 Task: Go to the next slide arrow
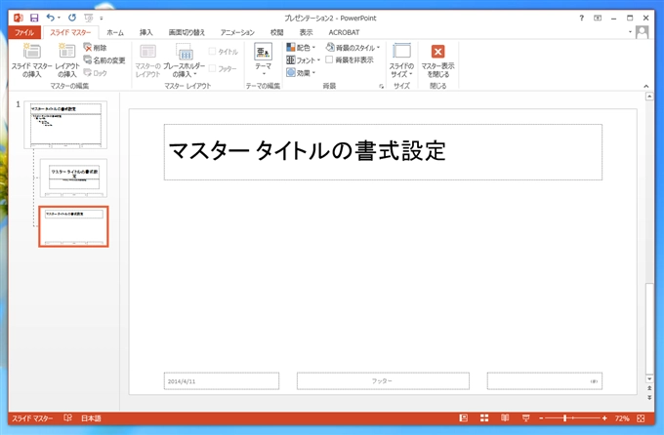point(649,397)
